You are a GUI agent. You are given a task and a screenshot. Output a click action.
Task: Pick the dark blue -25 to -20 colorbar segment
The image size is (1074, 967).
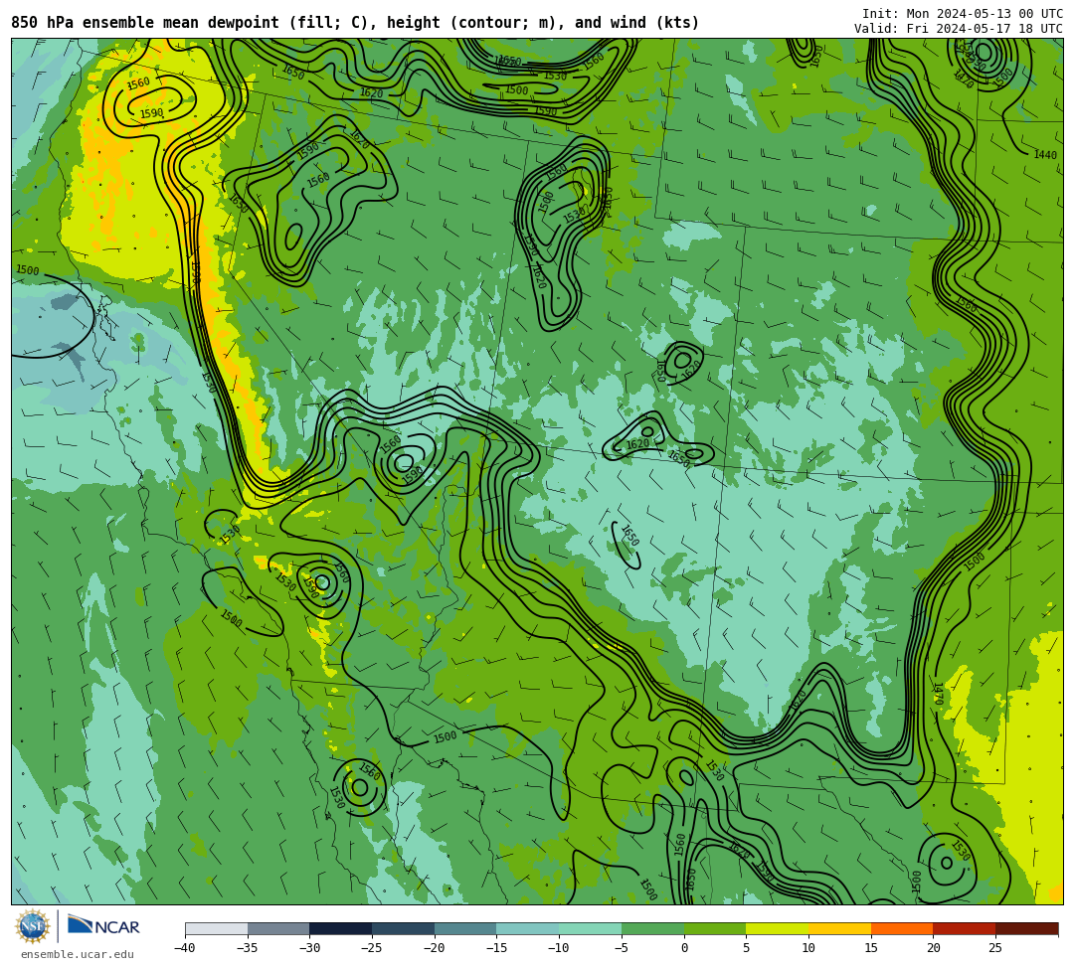404,928
